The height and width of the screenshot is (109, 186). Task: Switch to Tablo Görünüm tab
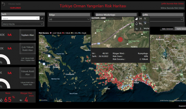point(167,29)
